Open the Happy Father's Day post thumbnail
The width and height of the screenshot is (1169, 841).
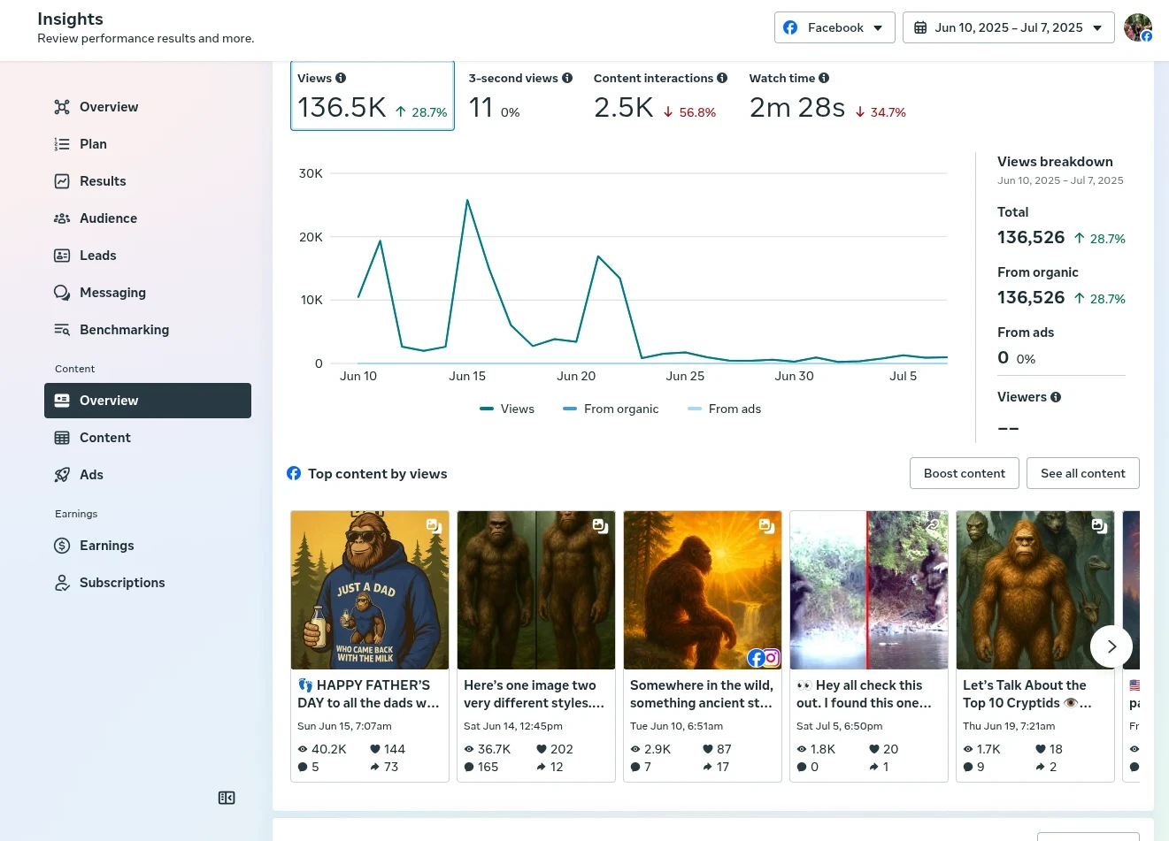coord(370,590)
